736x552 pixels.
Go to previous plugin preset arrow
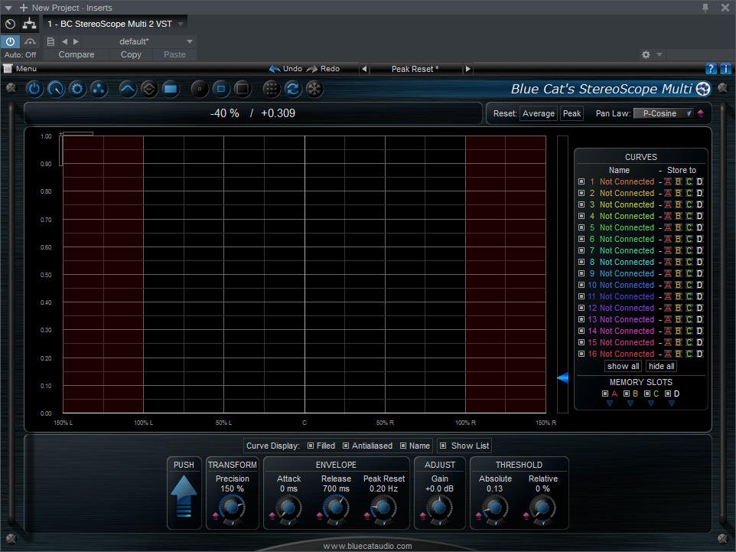364,69
